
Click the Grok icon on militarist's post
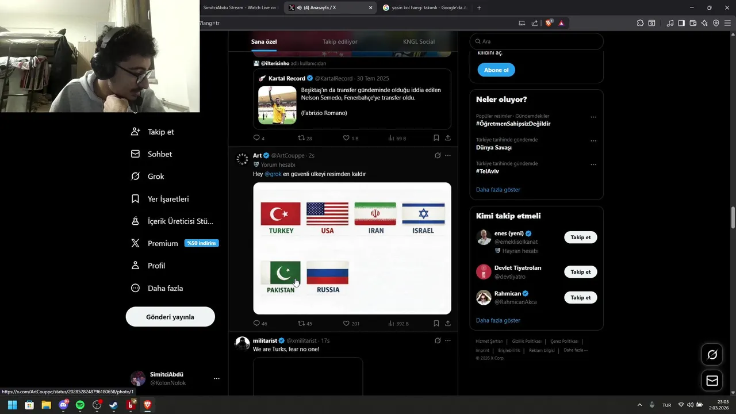[438, 340]
